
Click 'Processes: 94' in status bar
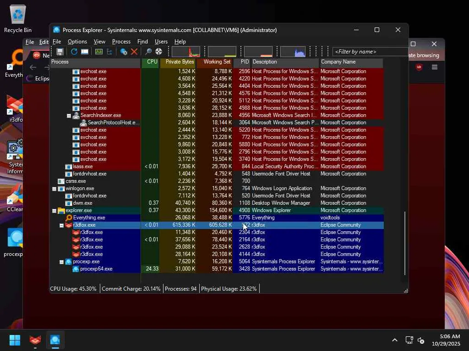180,289
